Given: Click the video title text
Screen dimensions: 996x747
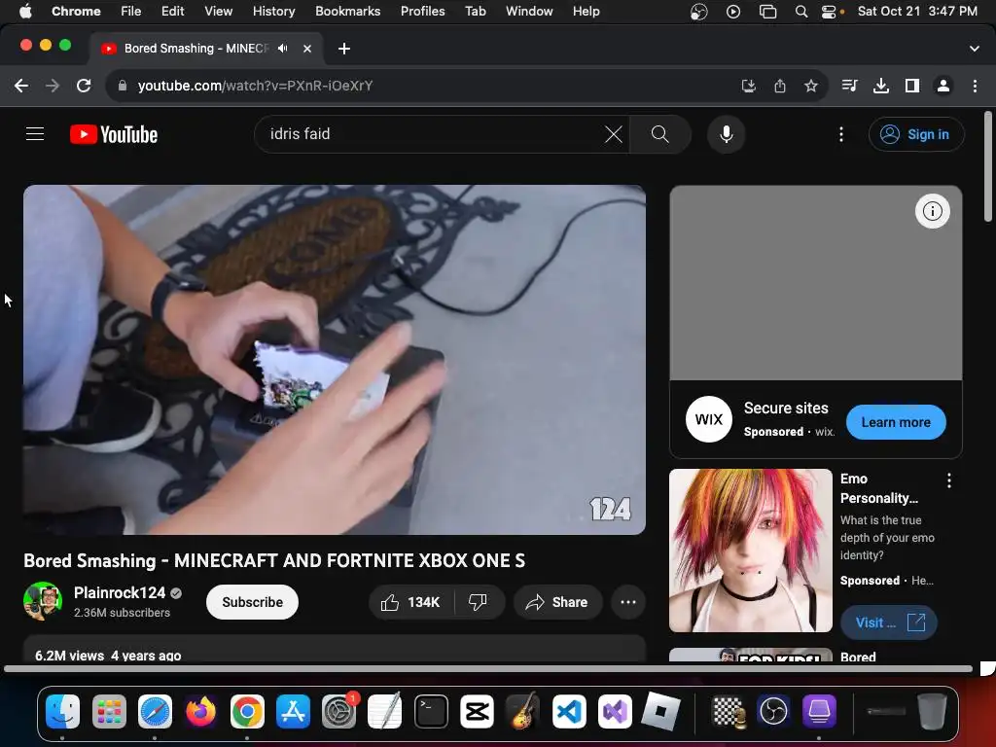Looking at the screenshot, I should pos(274,561).
